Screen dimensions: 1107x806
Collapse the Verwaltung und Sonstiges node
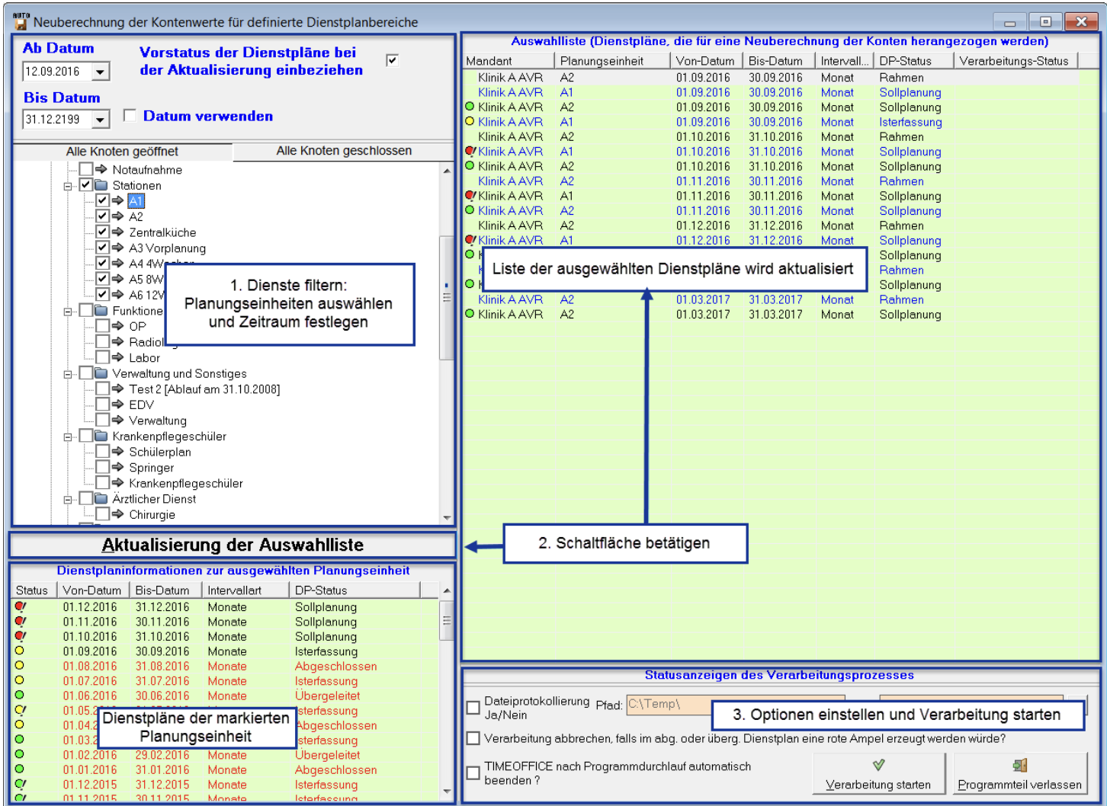pyautogui.click(x=68, y=374)
